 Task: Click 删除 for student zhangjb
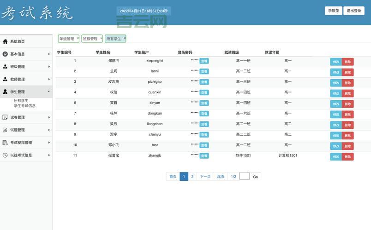[x=347, y=157]
